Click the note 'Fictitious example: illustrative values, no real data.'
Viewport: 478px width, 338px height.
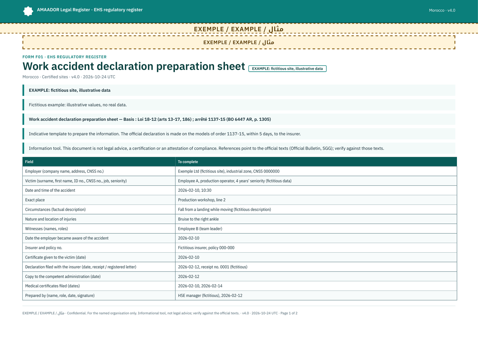tap(239, 105)
